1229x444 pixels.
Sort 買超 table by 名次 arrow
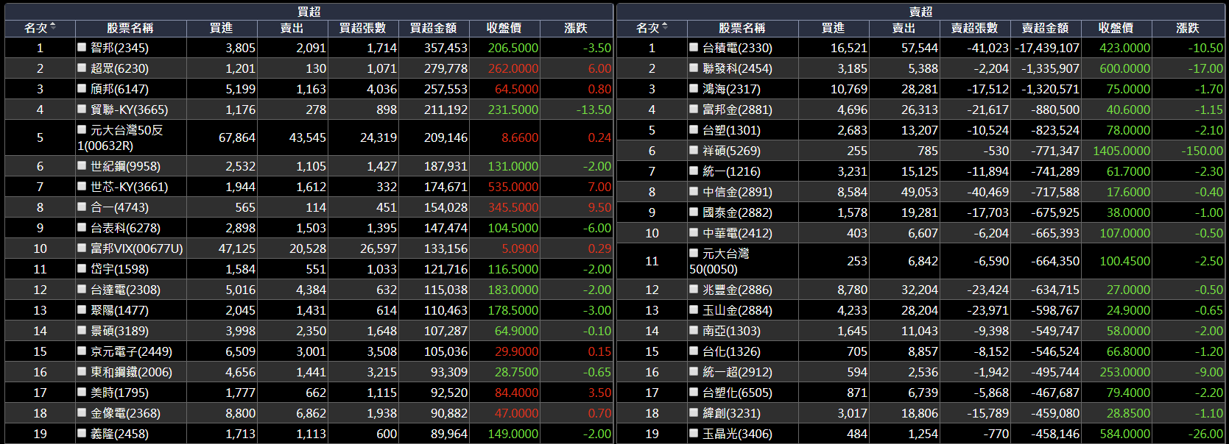click(x=53, y=27)
